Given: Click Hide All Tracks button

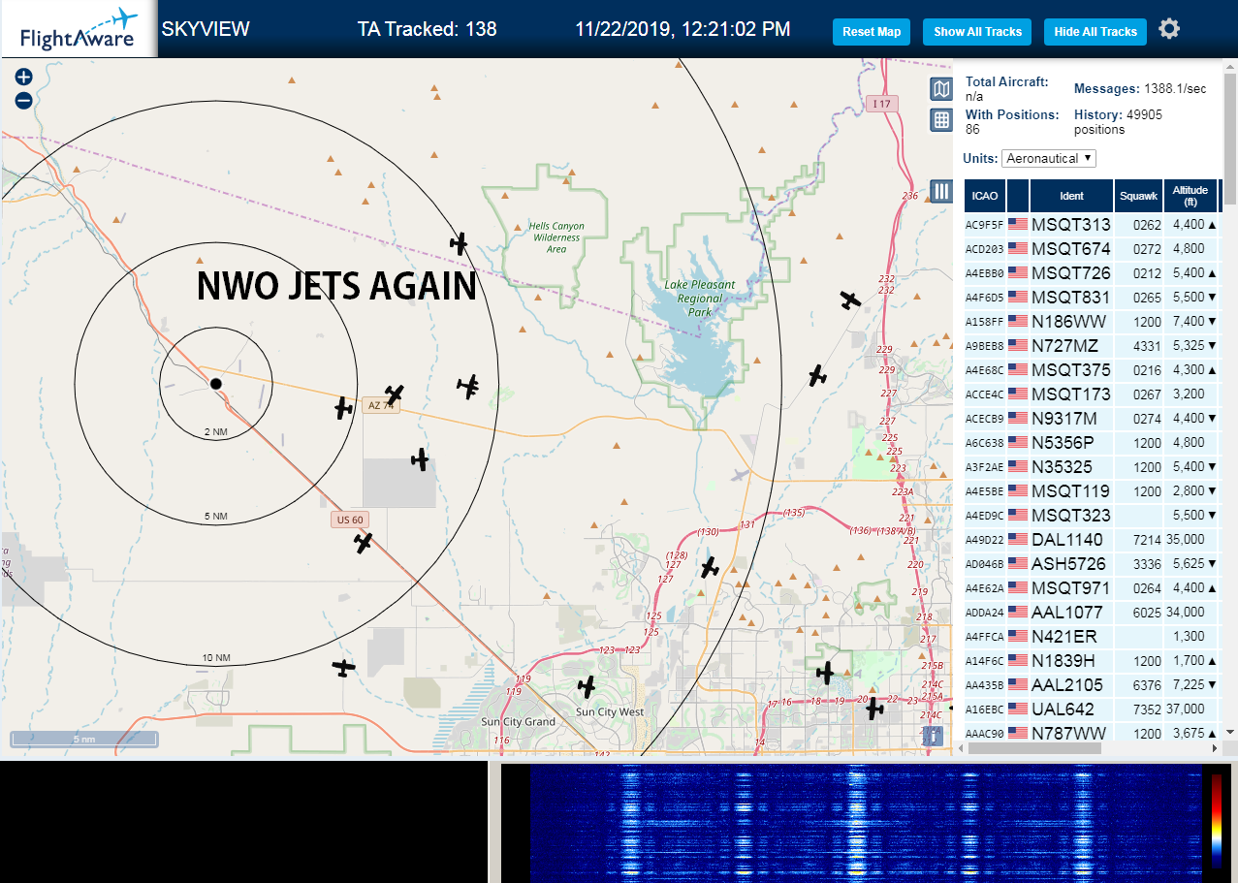Looking at the screenshot, I should point(1095,32).
